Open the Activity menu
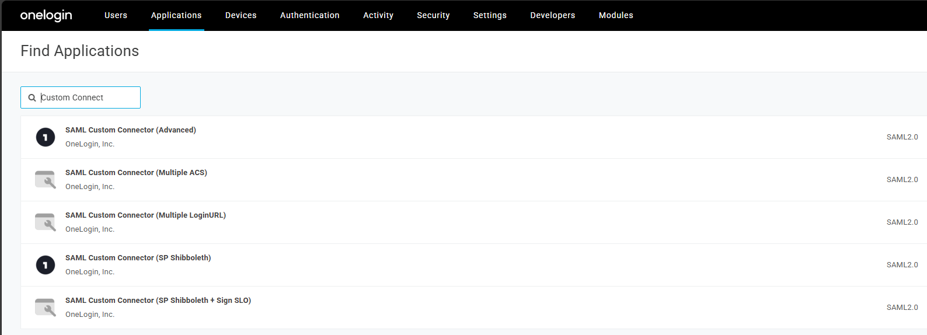Viewport: 927px width, 335px height. click(378, 15)
